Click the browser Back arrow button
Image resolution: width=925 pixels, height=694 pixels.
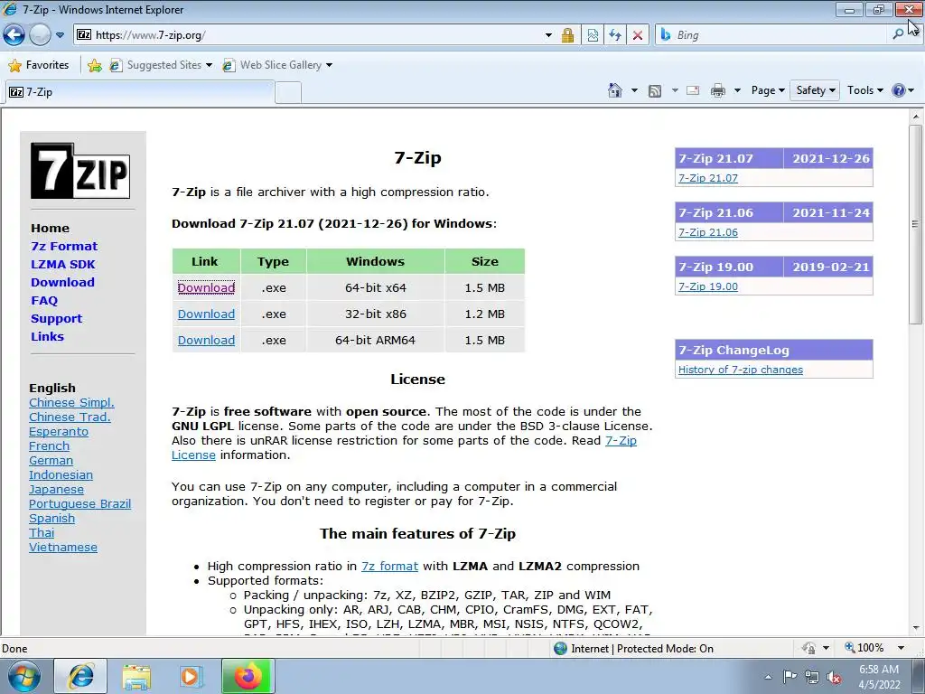pos(14,35)
